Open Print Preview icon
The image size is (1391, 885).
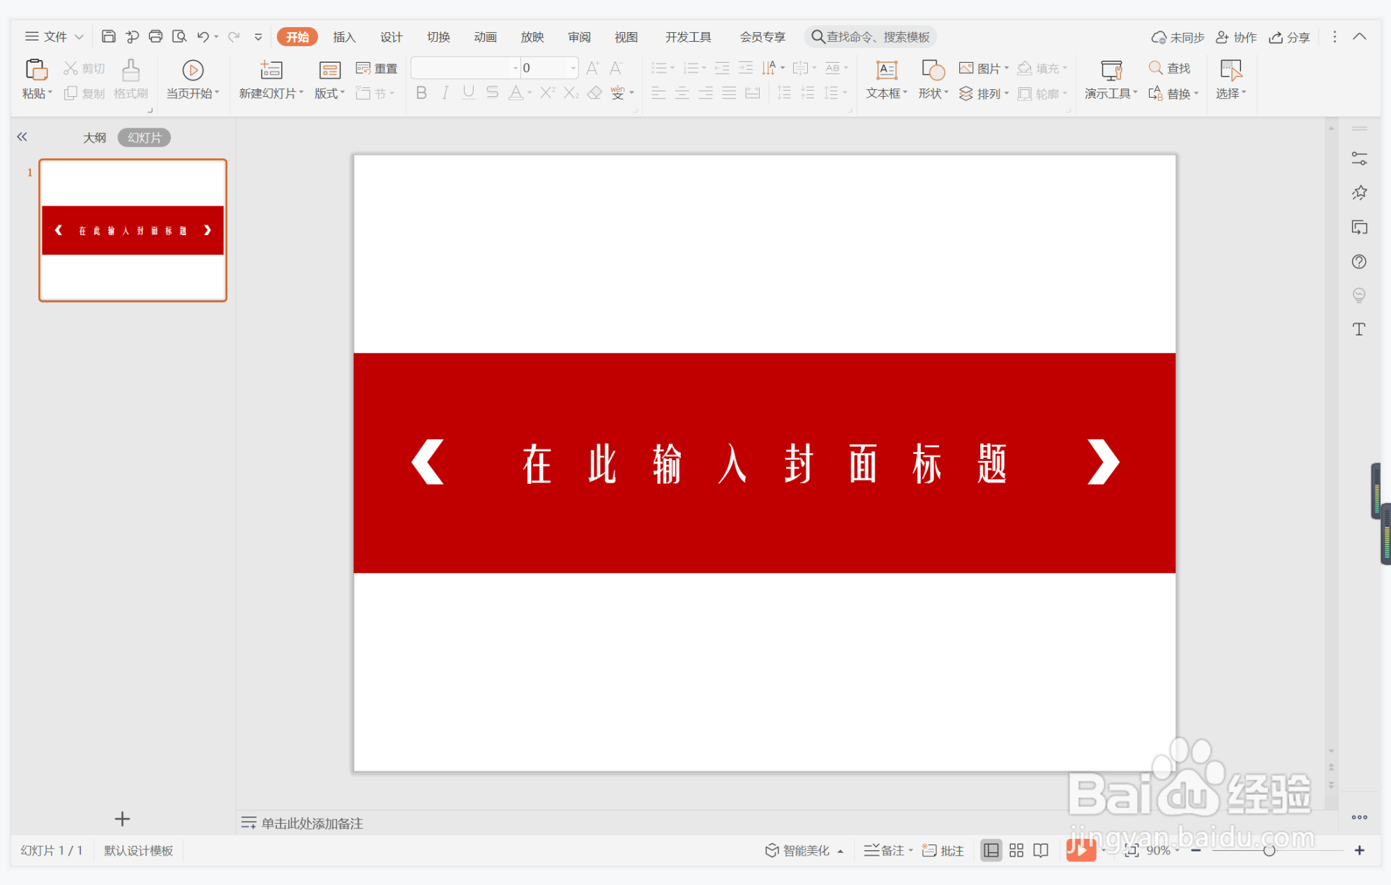(x=179, y=36)
